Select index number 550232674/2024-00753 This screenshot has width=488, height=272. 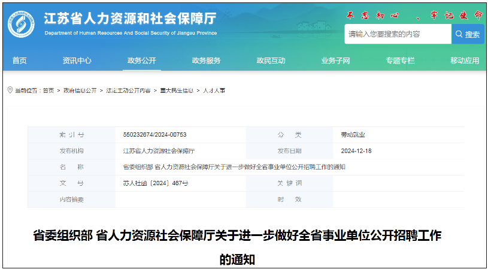154,135
